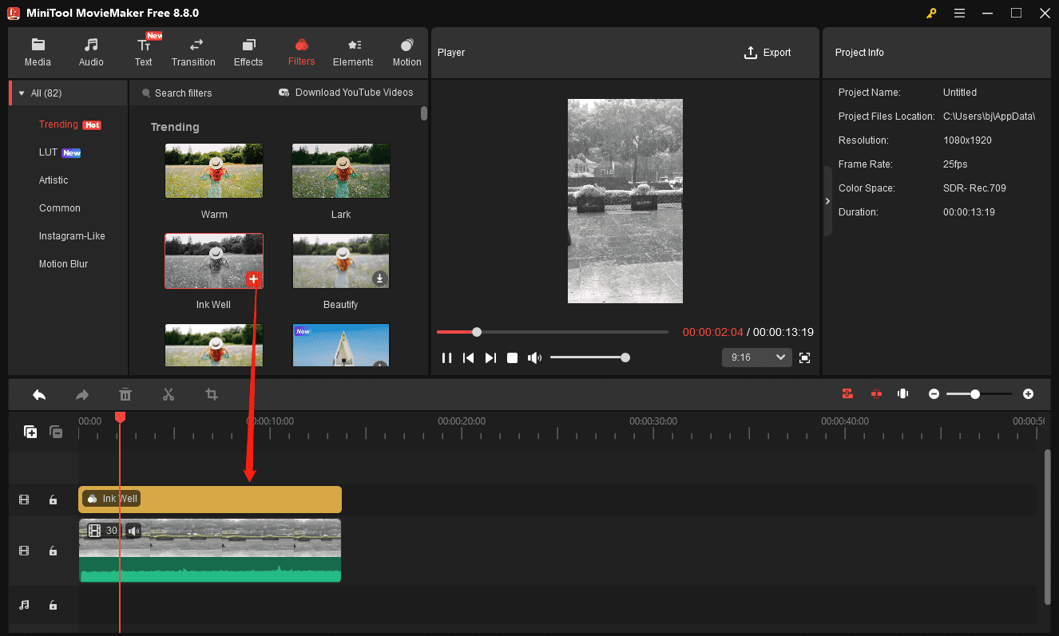The width and height of the screenshot is (1059, 636).
Task: Open the Audio tab
Action: pyautogui.click(x=91, y=53)
